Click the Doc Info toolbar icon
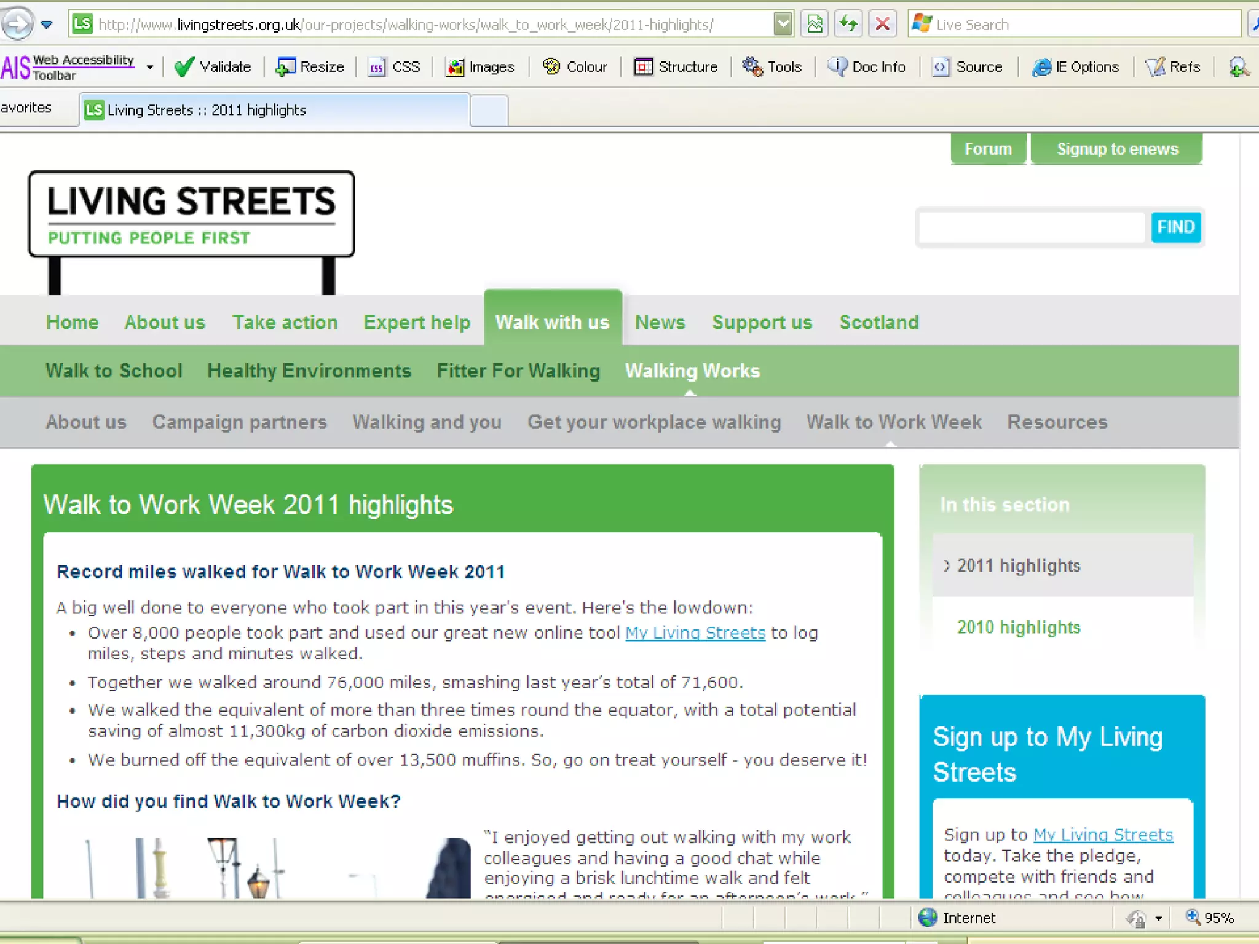This screenshot has width=1259, height=944. tap(837, 66)
